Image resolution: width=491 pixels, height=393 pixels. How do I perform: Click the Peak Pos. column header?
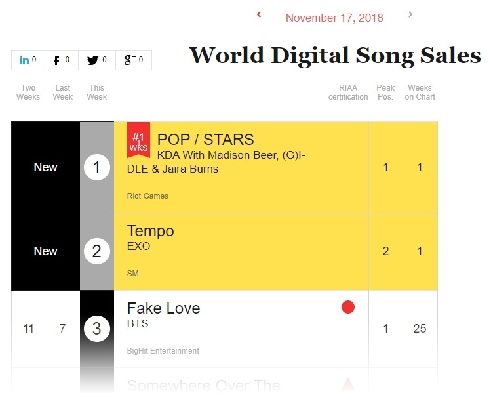385,93
